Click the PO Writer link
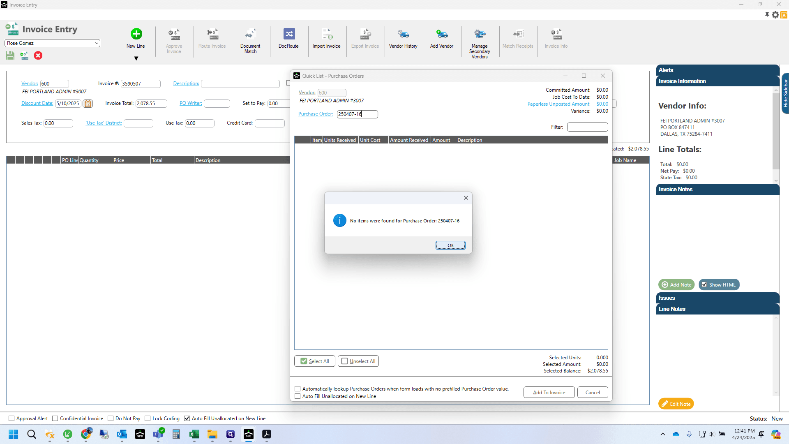This screenshot has width=789, height=444. tap(191, 103)
